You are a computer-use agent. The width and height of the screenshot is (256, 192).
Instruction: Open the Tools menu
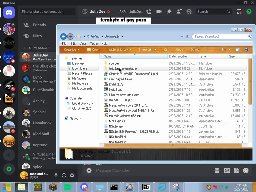click(94, 43)
